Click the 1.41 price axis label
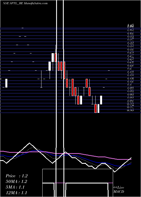 [130, 33]
